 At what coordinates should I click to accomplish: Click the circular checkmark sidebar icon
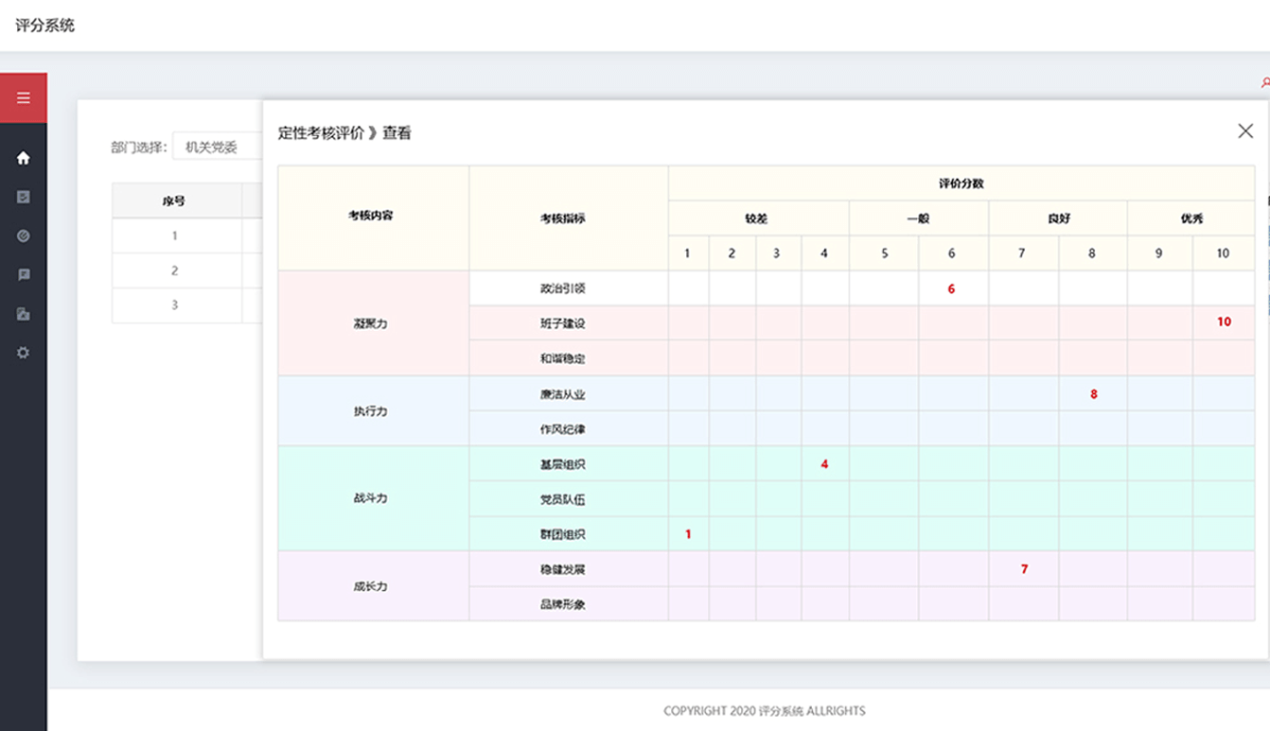24,235
